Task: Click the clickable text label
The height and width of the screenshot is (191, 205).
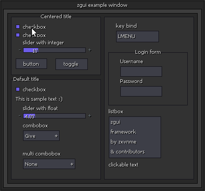Action: tap(123, 164)
